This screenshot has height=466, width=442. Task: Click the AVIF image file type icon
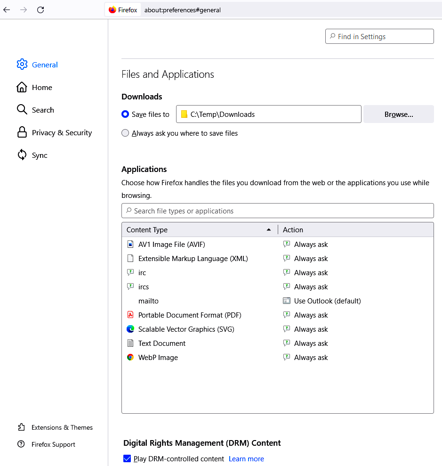(130, 244)
